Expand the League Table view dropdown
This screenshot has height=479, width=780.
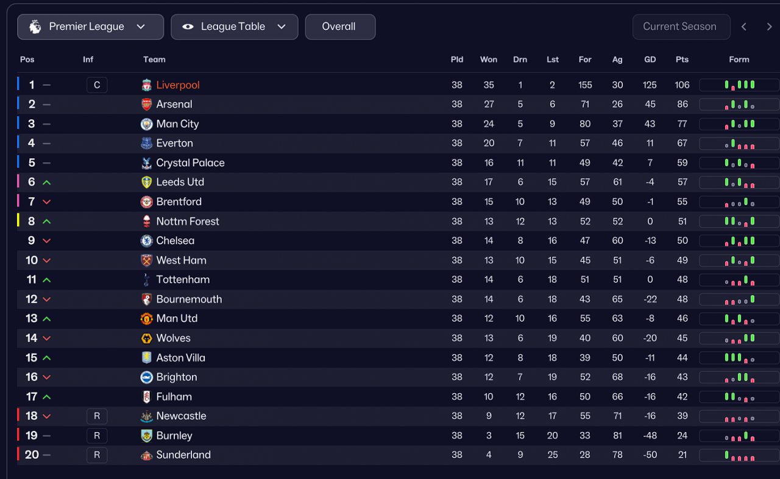[234, 27]
